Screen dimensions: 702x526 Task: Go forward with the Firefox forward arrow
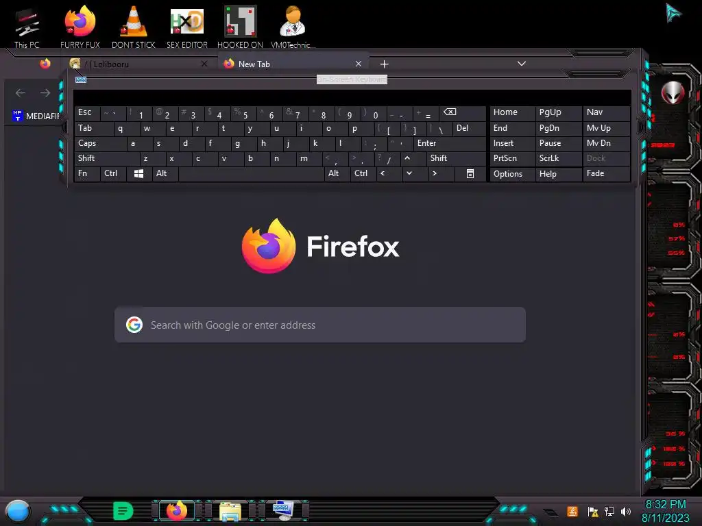45,93
